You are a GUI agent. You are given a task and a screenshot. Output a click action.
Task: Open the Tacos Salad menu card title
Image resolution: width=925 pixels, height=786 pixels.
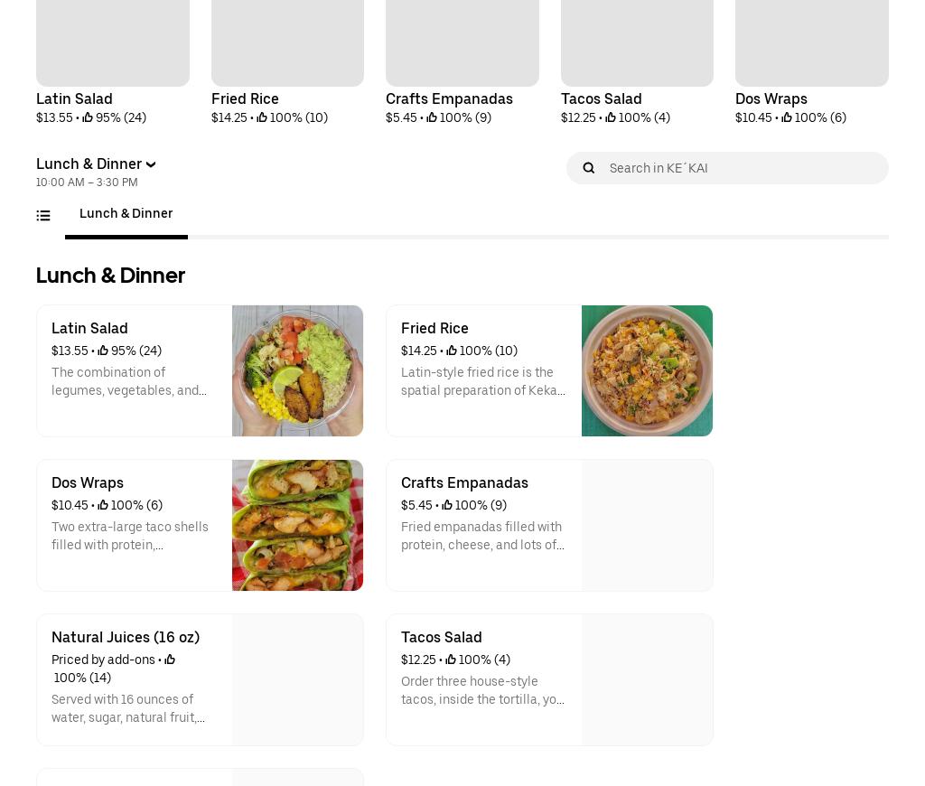pyautogui.click(x=442, y=638)
